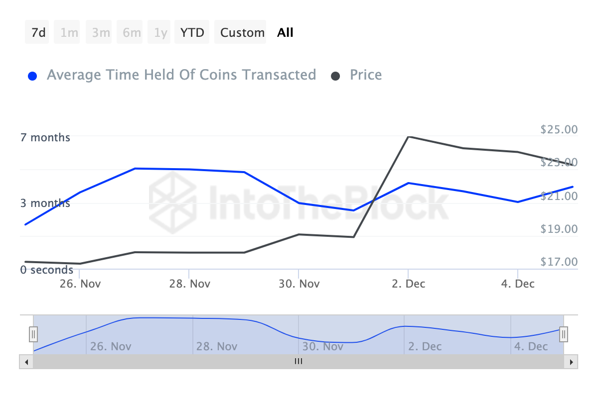The height and width of the screenshot is (398, 598).
Task: Switch to the YTD tab
Action: click(191, 32)
